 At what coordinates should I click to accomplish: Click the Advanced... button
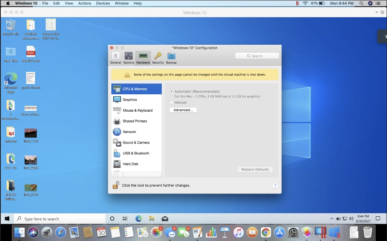point(183,110)
